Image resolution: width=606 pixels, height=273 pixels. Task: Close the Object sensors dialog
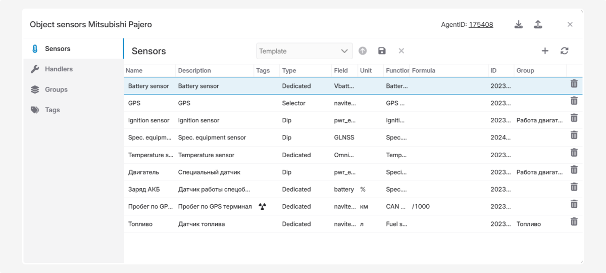click(x=570, y=24)
